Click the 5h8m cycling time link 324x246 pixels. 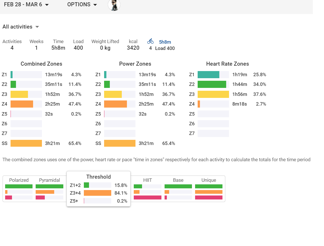(165, 42)
